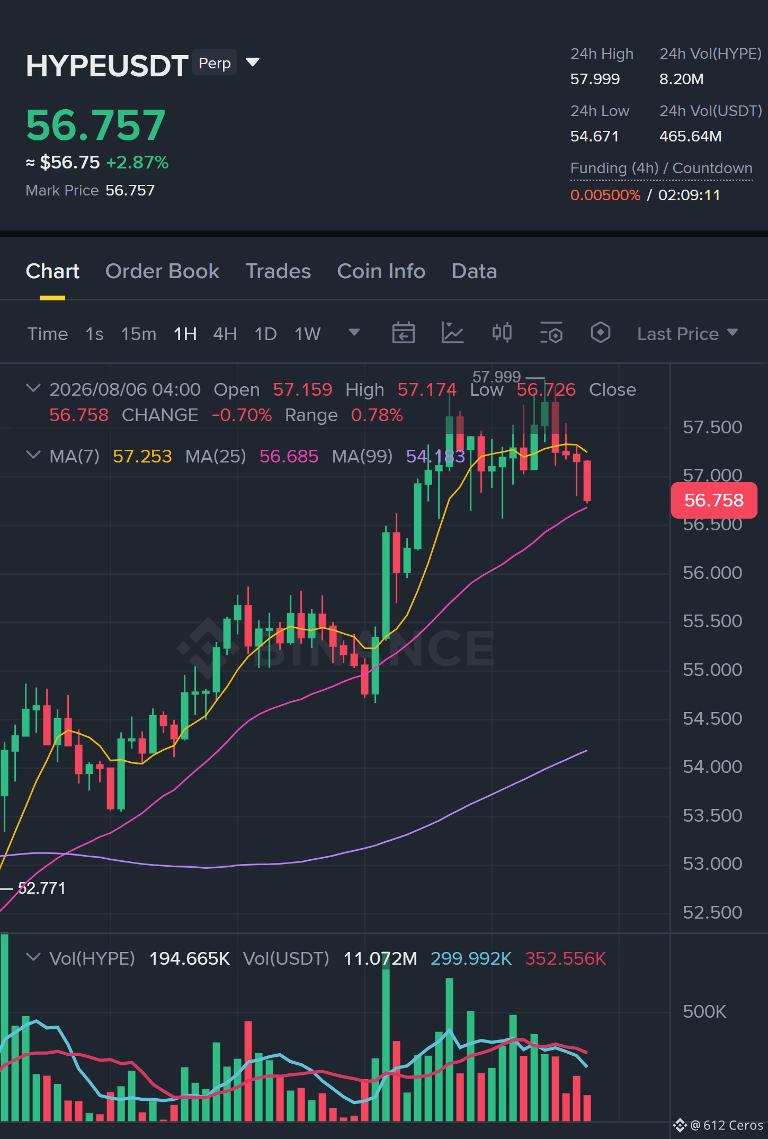This screenshot has height=1139, width=768.
Task: Click the 24h Vol(HYPE) value 8.20M
Action: [x=681, y=79]
